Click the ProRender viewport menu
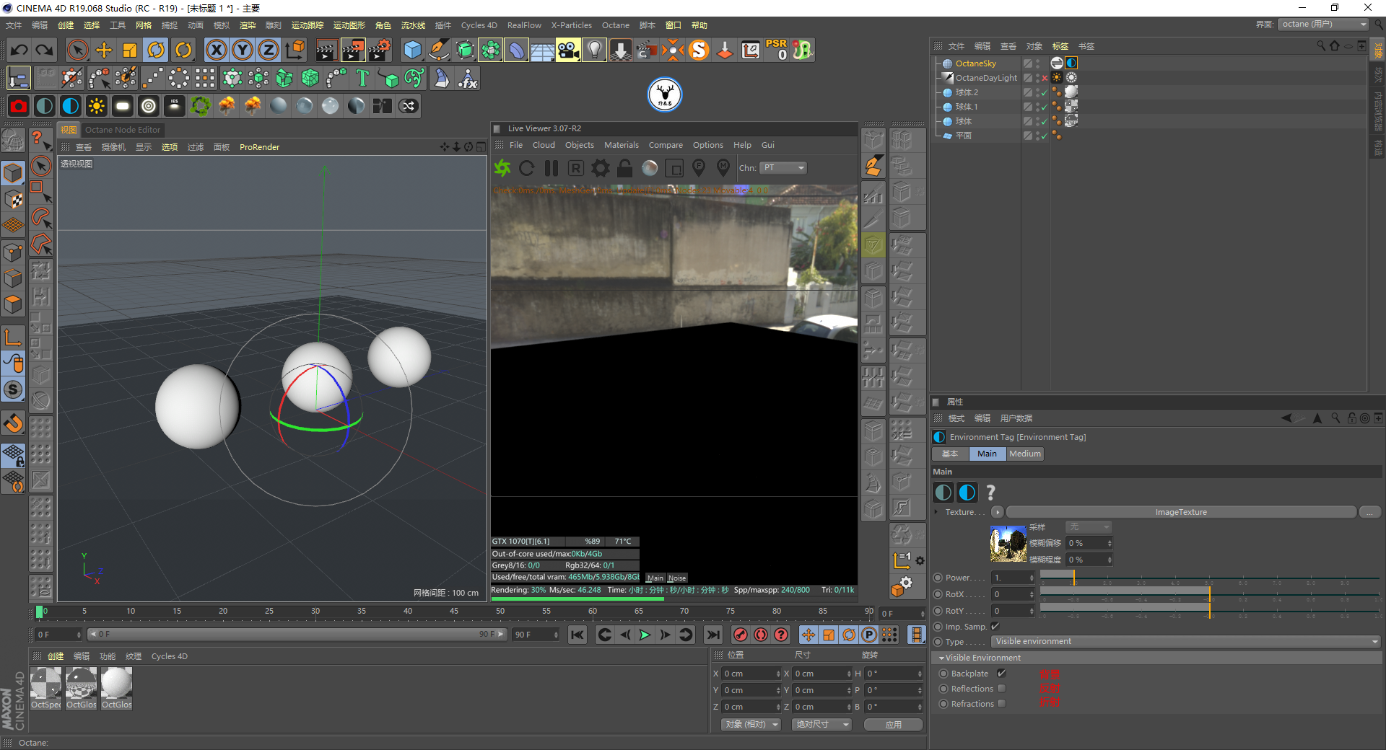1386x750 pixels. (x=259, y=147)
